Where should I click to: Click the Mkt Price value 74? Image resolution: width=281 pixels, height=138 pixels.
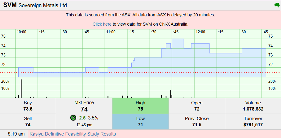click(x=84, y=109)
